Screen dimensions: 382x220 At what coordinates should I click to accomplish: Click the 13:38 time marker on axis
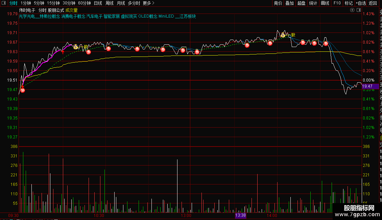[x=240, y=215]
